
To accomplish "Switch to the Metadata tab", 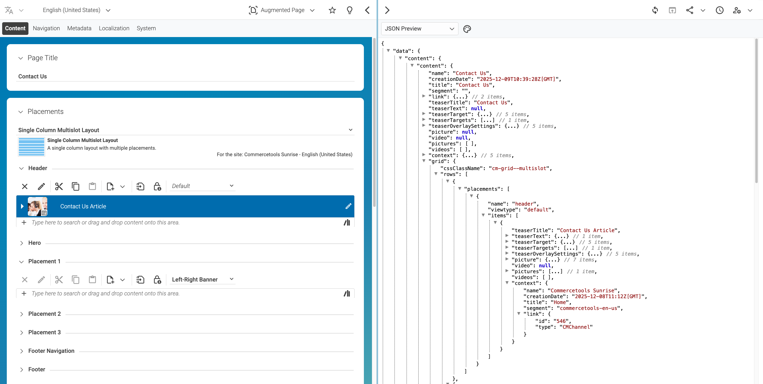I will pos(79,28).
